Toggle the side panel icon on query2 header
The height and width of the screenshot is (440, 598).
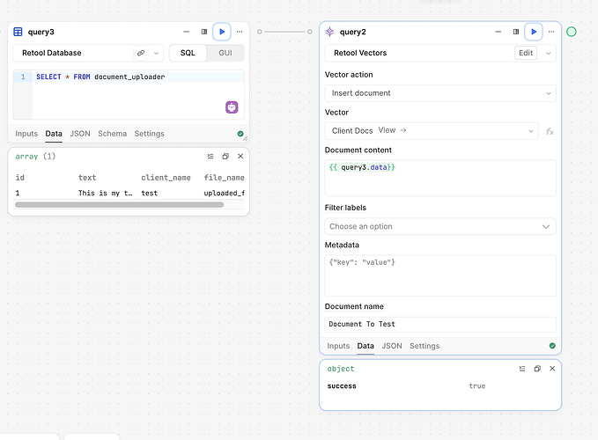[515, 32]
